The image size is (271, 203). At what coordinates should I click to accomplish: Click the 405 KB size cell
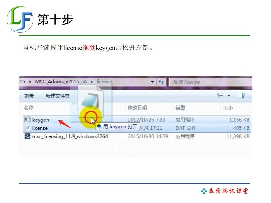pos(241,128)
